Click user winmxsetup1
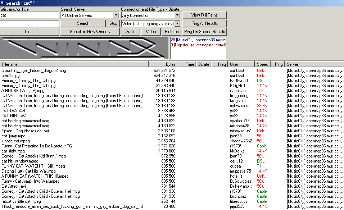The image size is (344, 210). (x=241, y=131)
